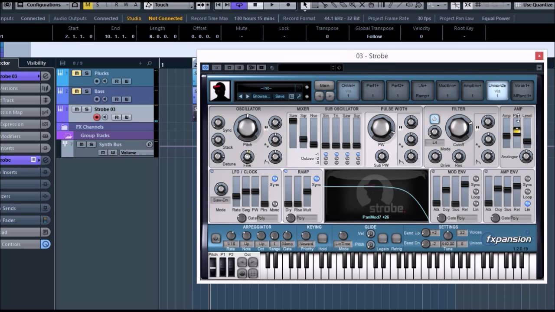The width and height of the screenshot is (555, 312).
Task: Select the ModEnv+ modulation slot
Action: click(447, 90)
